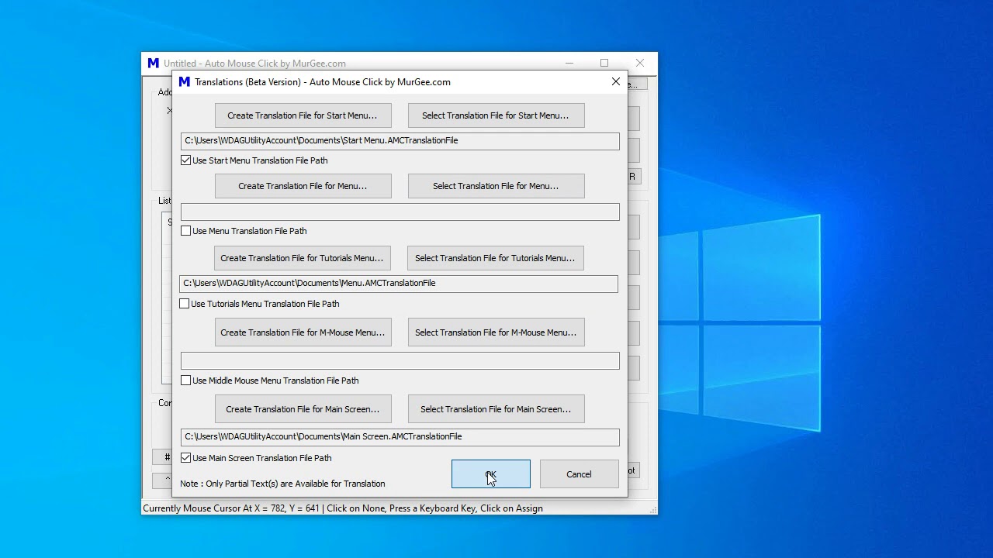Uncheck Use Start Menu Translation File Path
This screenshot has width=993, height=558.
[x=186, y=160]
